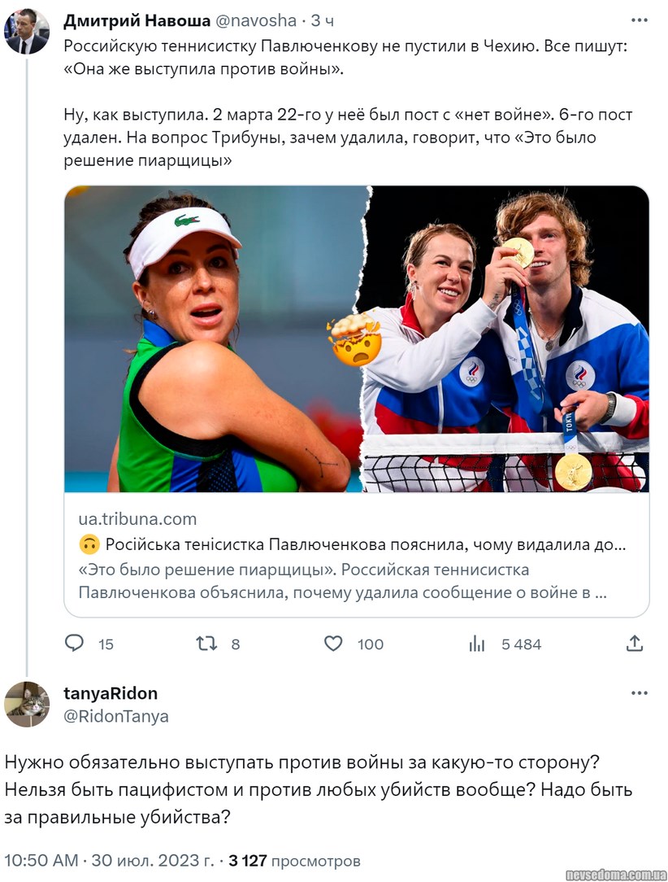Click the @RidonTanya handle
The height and width of the screenshot is (882, 668).
tap(116, 716)
